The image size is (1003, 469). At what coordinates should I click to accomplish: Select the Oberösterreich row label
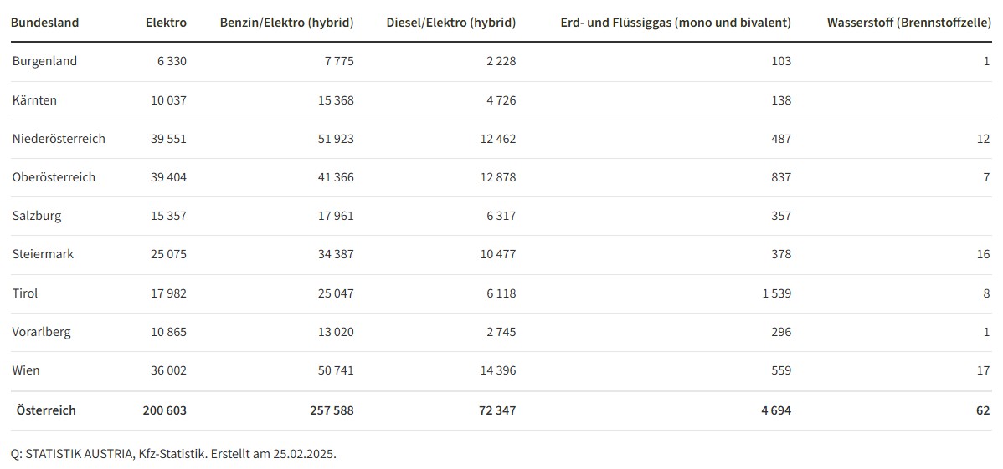[54, 177]
